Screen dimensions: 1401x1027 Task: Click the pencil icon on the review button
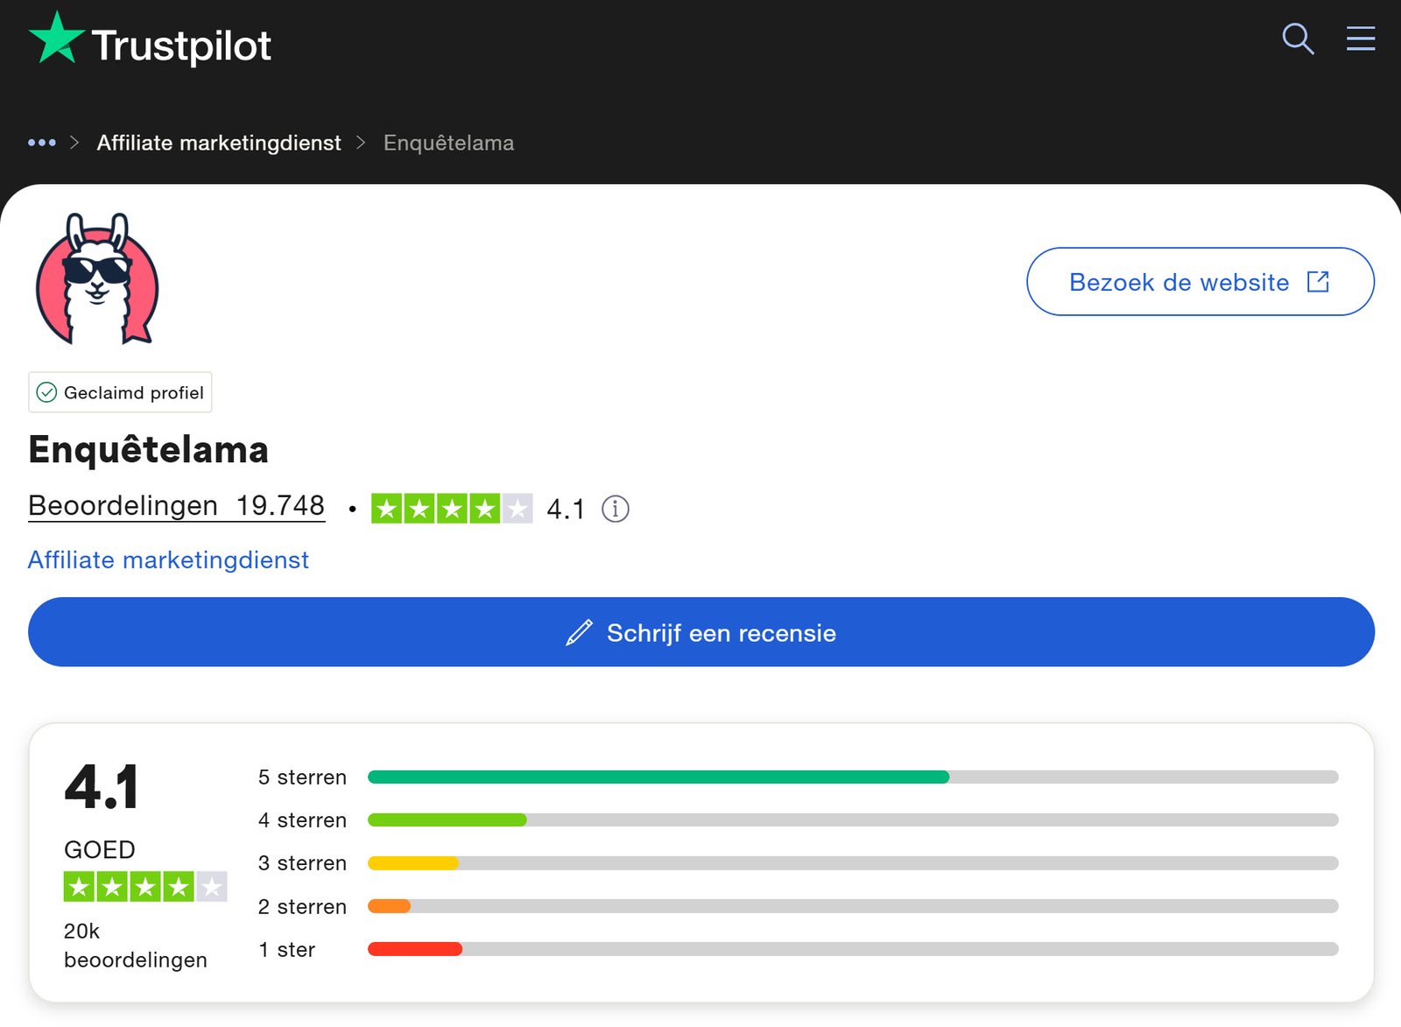(578, 632)
